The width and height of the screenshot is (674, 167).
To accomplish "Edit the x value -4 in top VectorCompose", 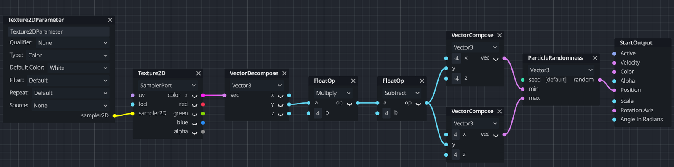I will pos(456,58).
